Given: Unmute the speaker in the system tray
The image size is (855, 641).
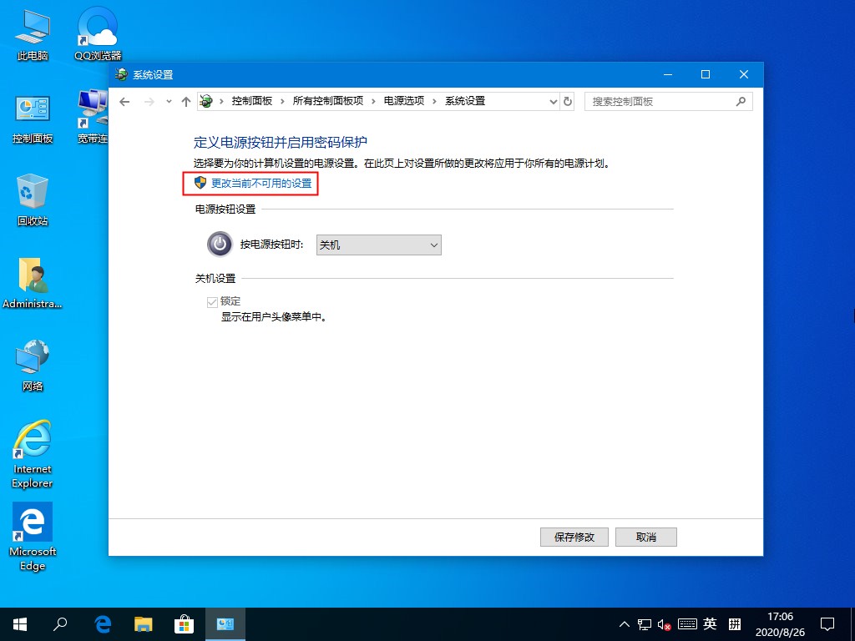Looking at the screenshot, I should 665,623.
